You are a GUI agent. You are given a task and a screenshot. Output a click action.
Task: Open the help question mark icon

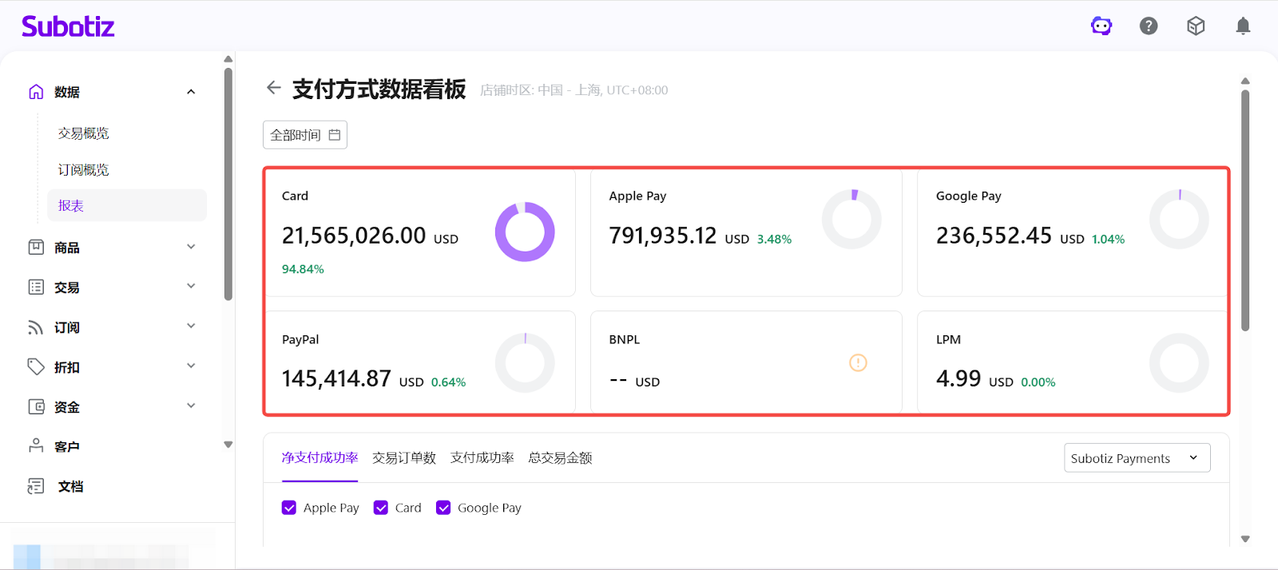point(1149,26)
